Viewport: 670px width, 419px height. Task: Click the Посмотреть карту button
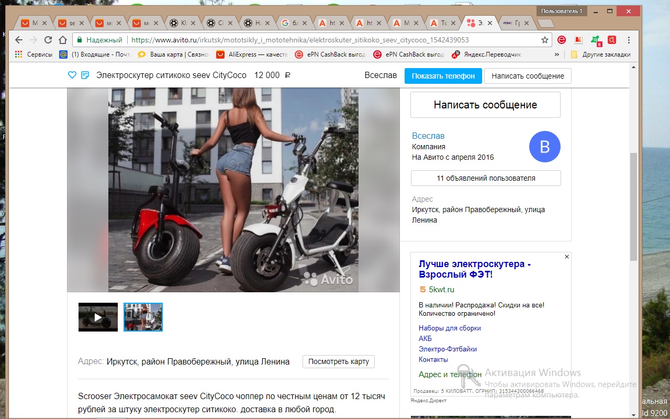click(338, 361)
